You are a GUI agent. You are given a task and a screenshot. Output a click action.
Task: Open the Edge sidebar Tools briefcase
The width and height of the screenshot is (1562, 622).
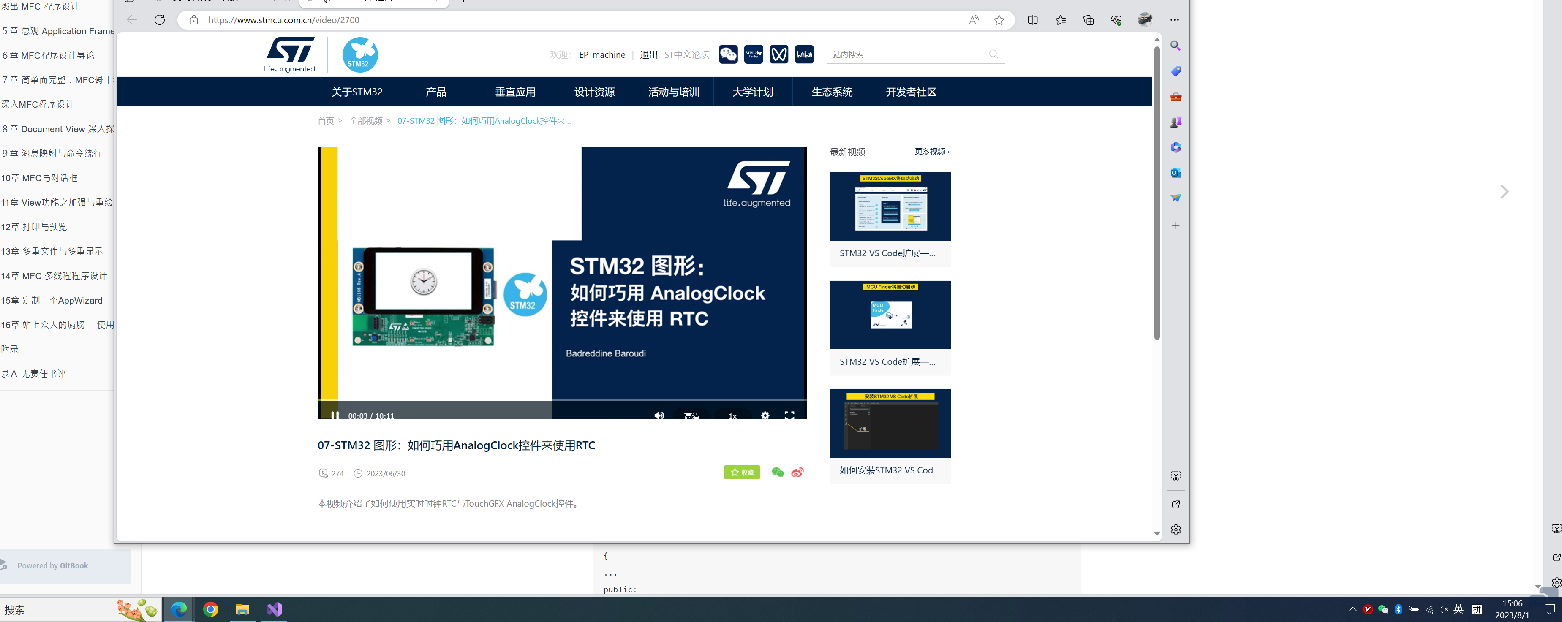click(1175, 97)
